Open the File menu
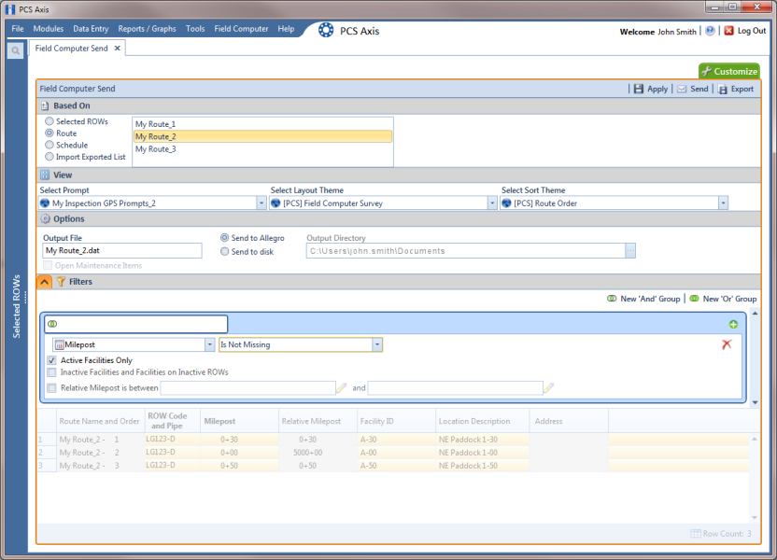Viewport: 777px width, 560px height. pyautogui.click(x=18, y=29)
